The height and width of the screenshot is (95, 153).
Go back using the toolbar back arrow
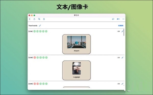30,19
